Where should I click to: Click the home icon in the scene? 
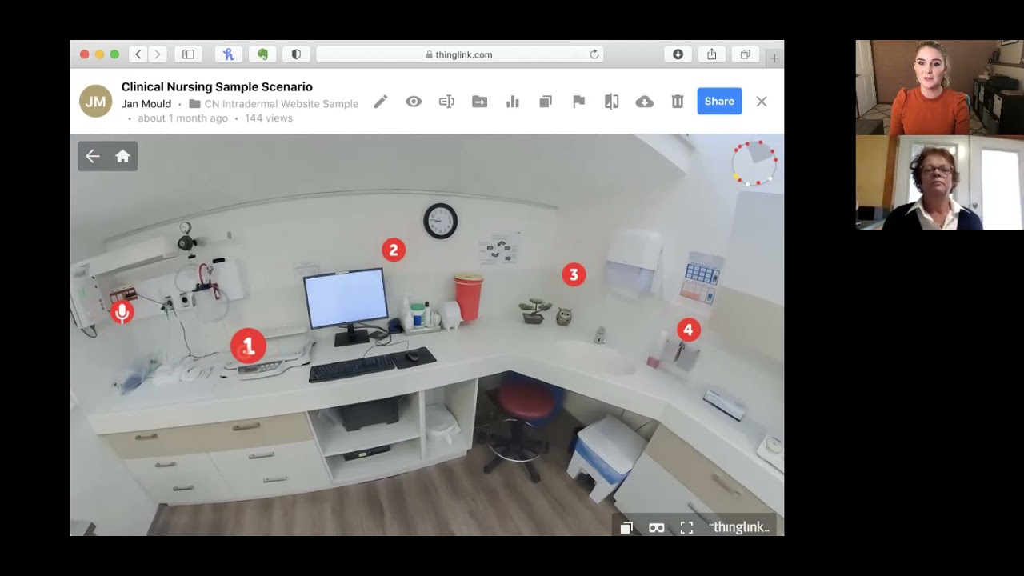(x=122, y=157)
